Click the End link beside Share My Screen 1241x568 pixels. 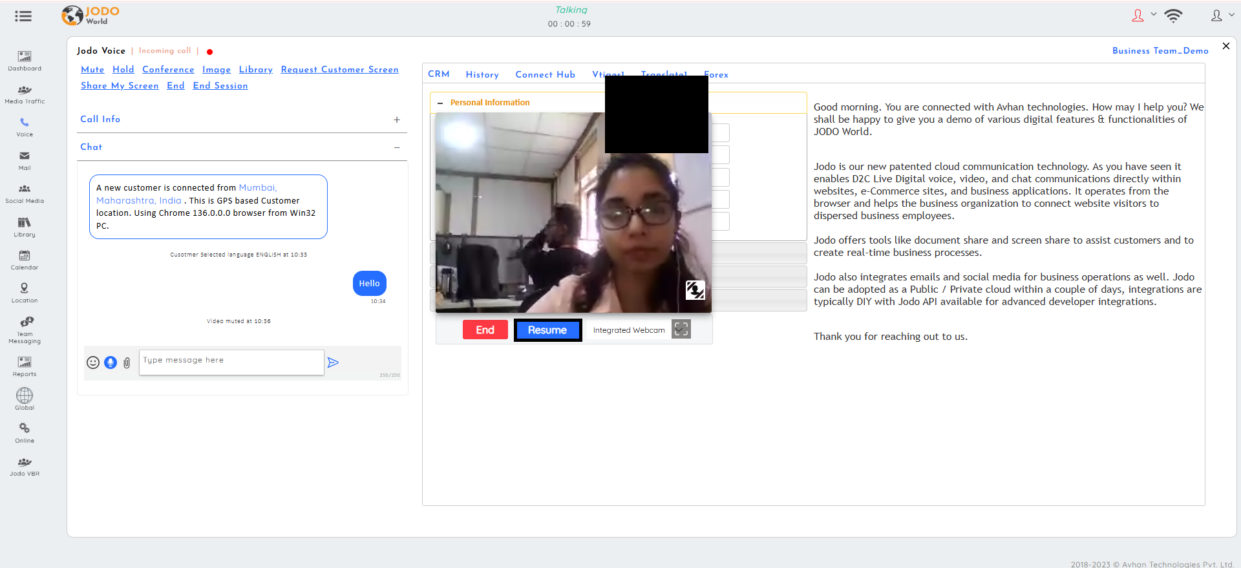coord(176,86)
